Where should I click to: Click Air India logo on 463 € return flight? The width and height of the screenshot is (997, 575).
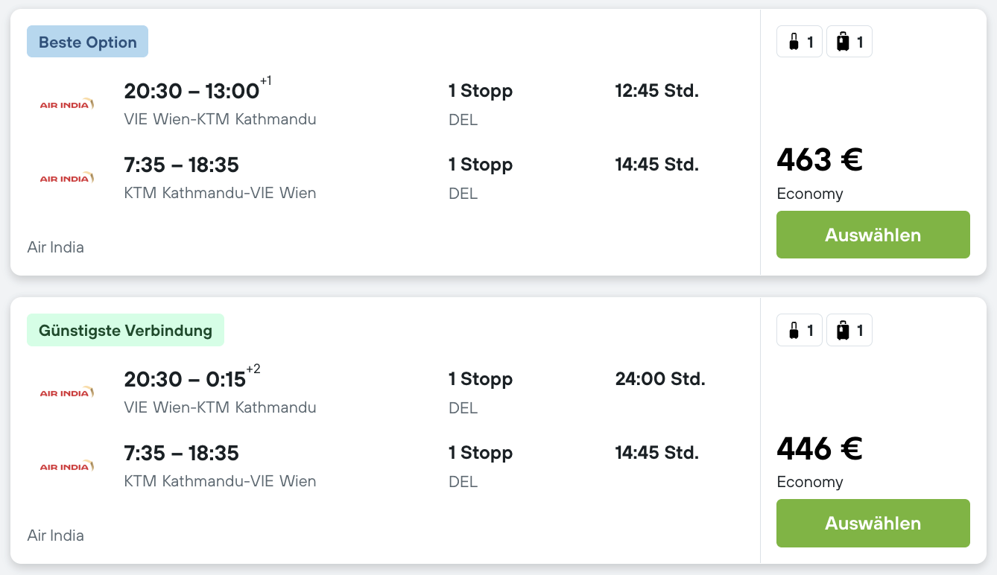(x=66, y=179)
